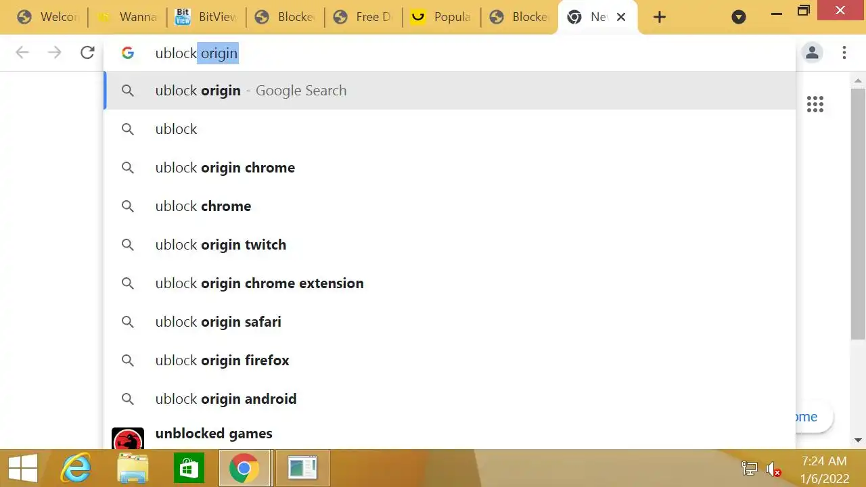Switch to the Popula tab
Image resolution: width=866 pixels, height=487 pixels.
pos(441,17)
